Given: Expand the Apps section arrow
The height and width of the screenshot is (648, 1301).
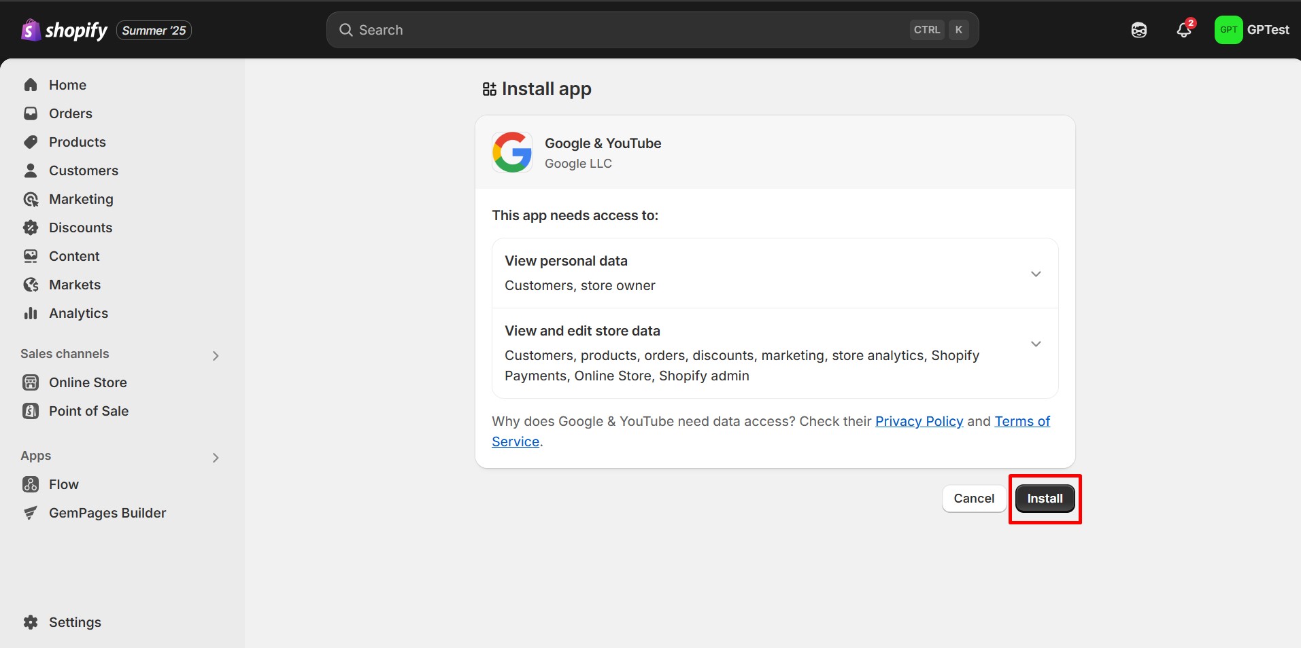Looking at the screenshot, I should 216,457.
